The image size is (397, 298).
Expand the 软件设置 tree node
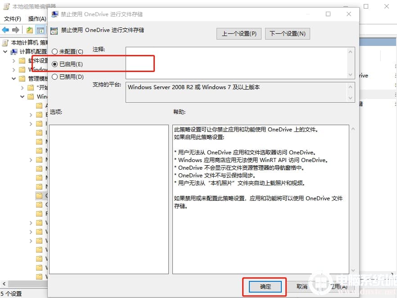click(14, 61)
